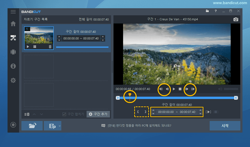Stop the video playback
Image resolution: width=250 pixels, height=147 pixels.
180,89
